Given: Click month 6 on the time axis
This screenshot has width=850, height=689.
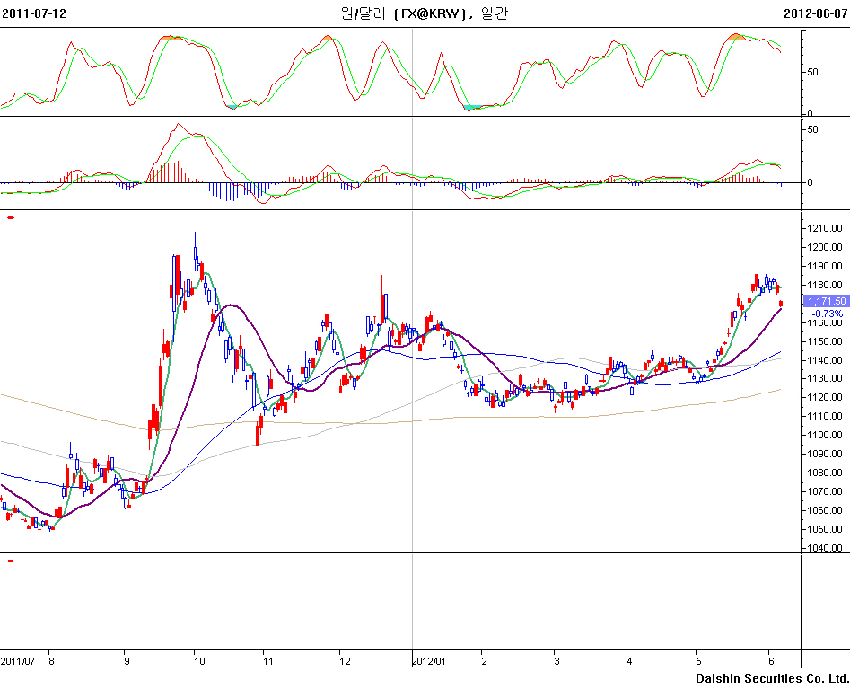Looking at the screenshot, I should pos(771,661).
